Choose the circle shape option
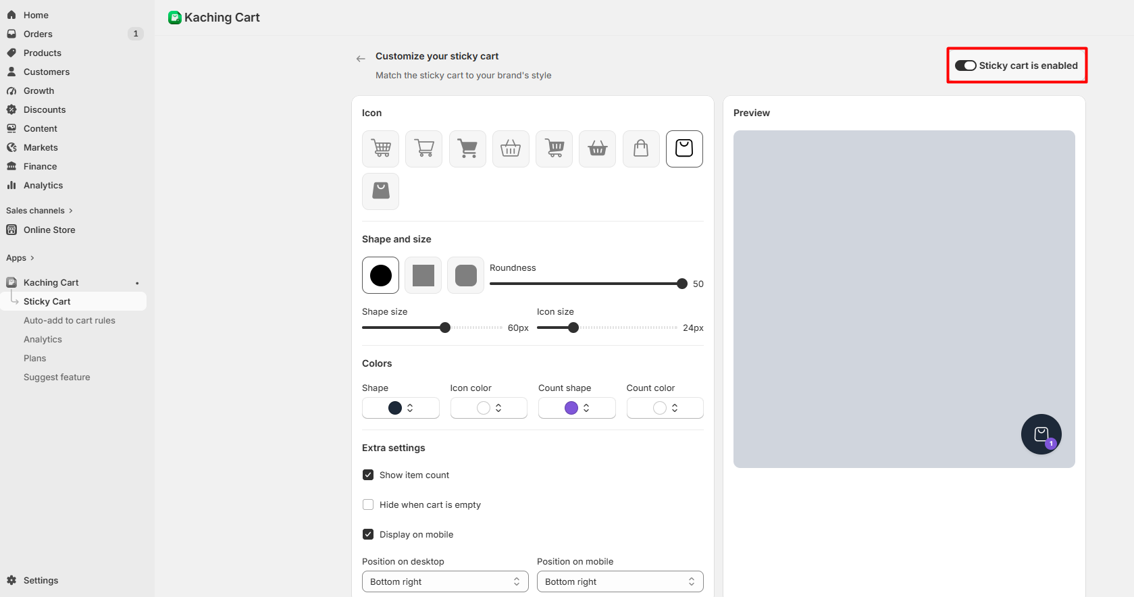This screenshot has width=1134, height=597. (381, 275)
